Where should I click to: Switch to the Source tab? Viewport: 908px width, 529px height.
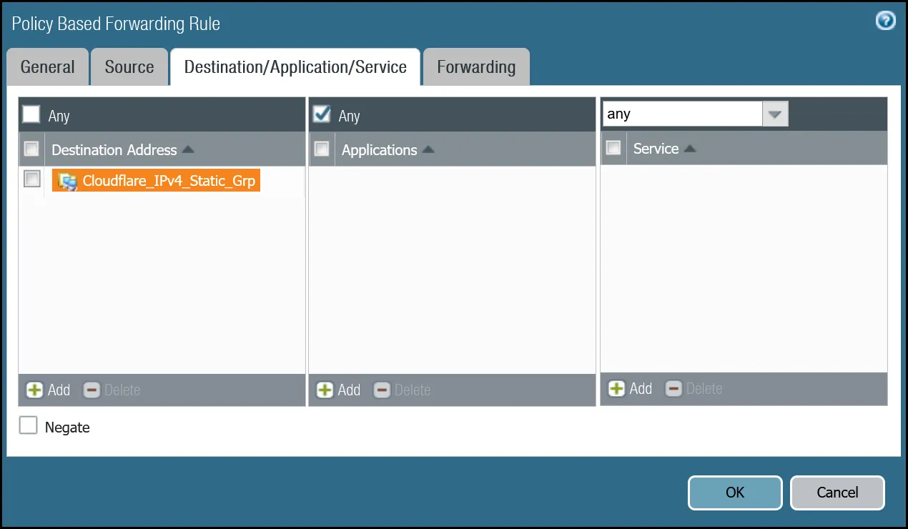coord(129,67)
